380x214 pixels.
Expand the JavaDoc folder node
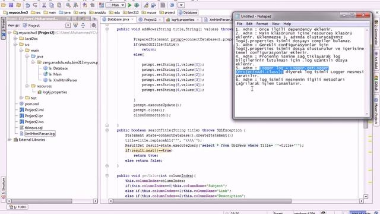click(x=15, y=38)
